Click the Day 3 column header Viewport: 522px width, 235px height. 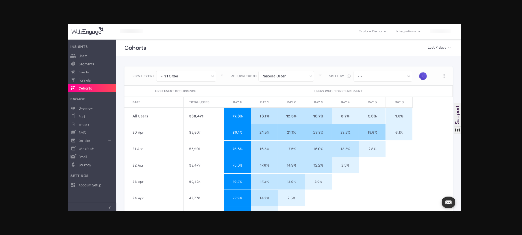tap(318, 102)
